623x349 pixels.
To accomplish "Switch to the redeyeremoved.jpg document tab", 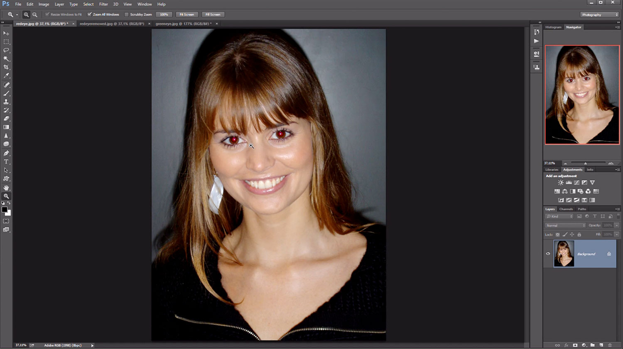I will point(111,24).
